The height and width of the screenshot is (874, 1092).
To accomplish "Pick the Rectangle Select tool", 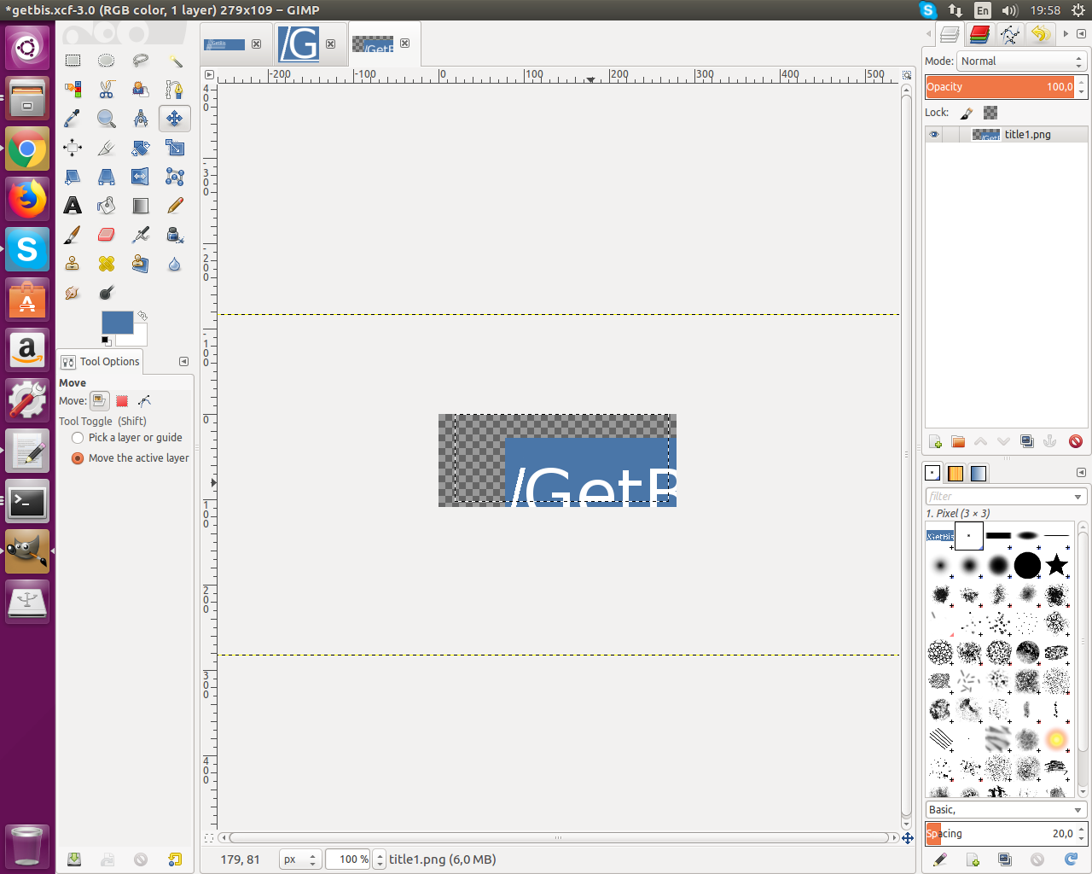I will click(73, 61).
